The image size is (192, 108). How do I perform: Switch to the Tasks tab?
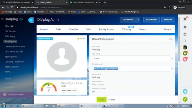tap(58, 29)
